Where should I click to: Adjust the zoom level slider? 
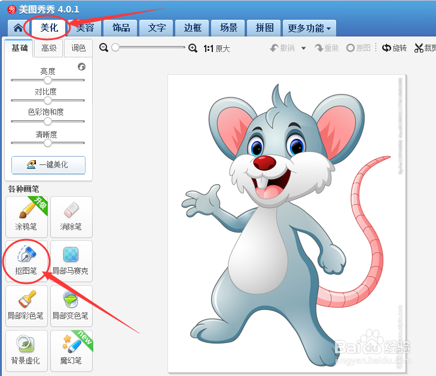tap(148, 47)
